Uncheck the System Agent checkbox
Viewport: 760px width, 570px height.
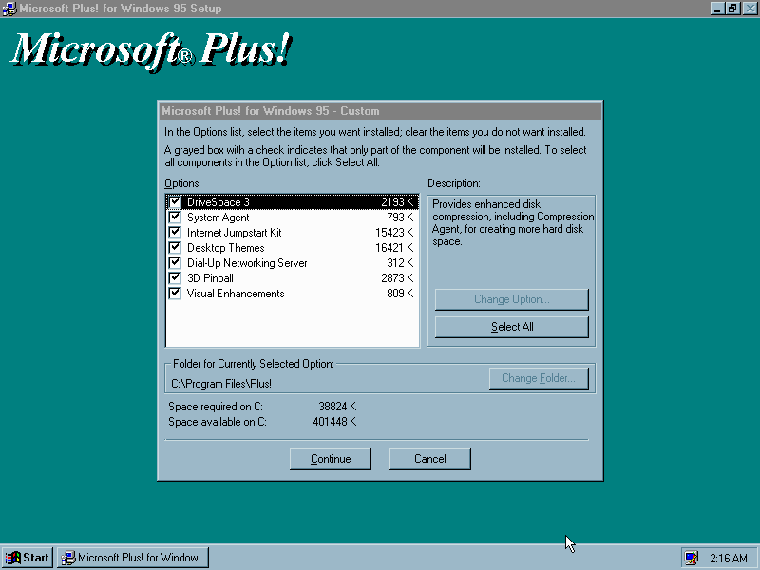175,218
